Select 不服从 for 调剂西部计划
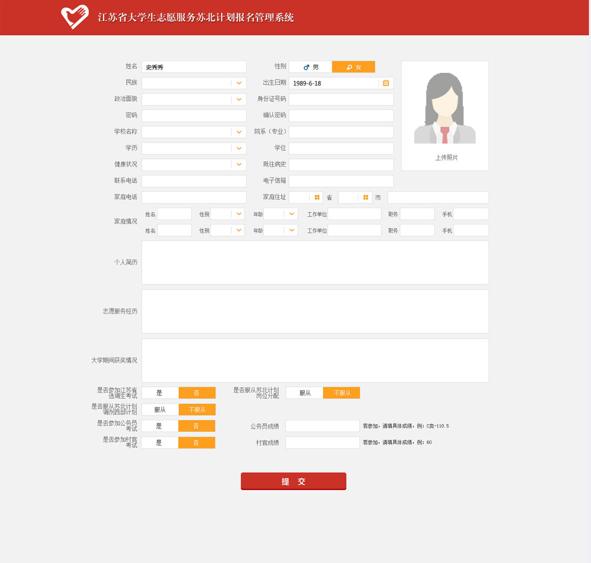This screenshot has height=563, width=591. pyautogui.click(x=197, y=409)
